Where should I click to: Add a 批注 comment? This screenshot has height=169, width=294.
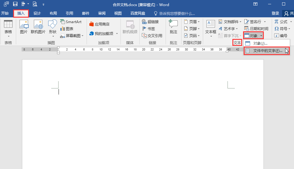coord(174,27)
